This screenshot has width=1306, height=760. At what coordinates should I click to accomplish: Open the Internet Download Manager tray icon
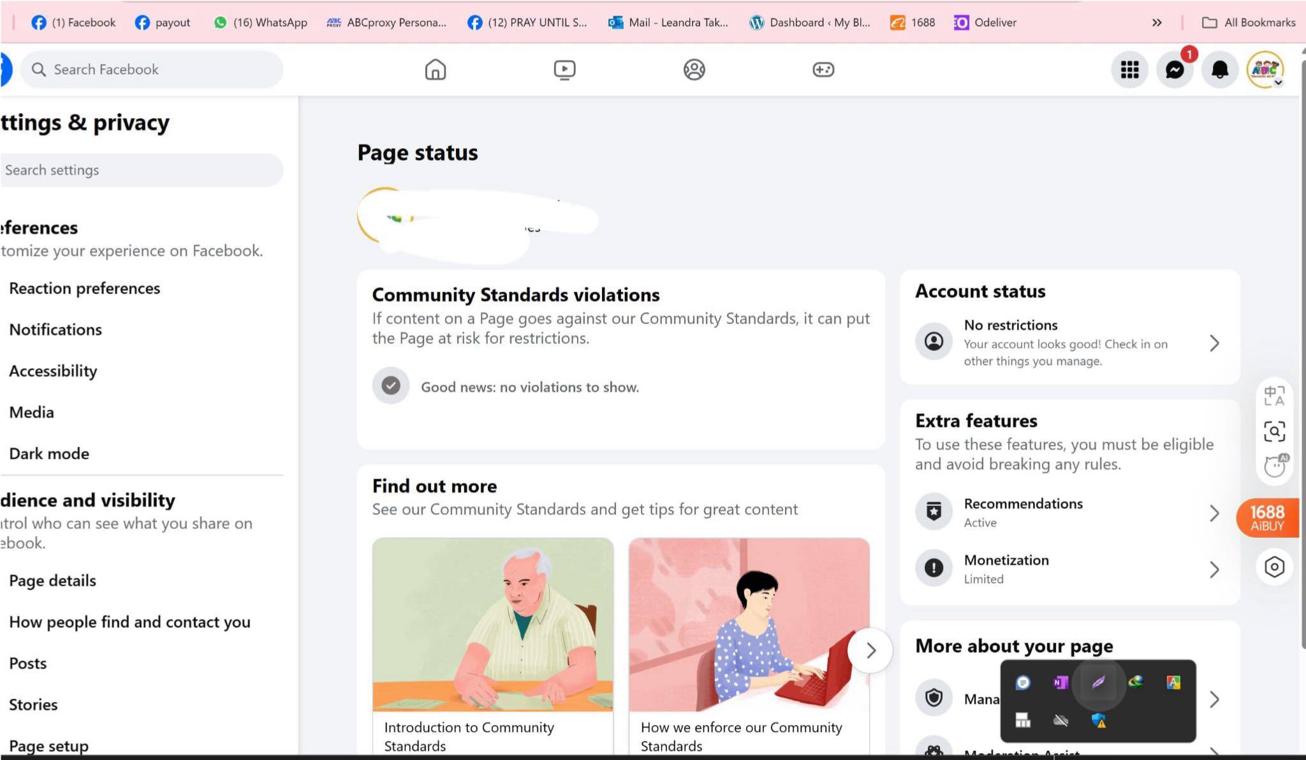(1136, 683)
